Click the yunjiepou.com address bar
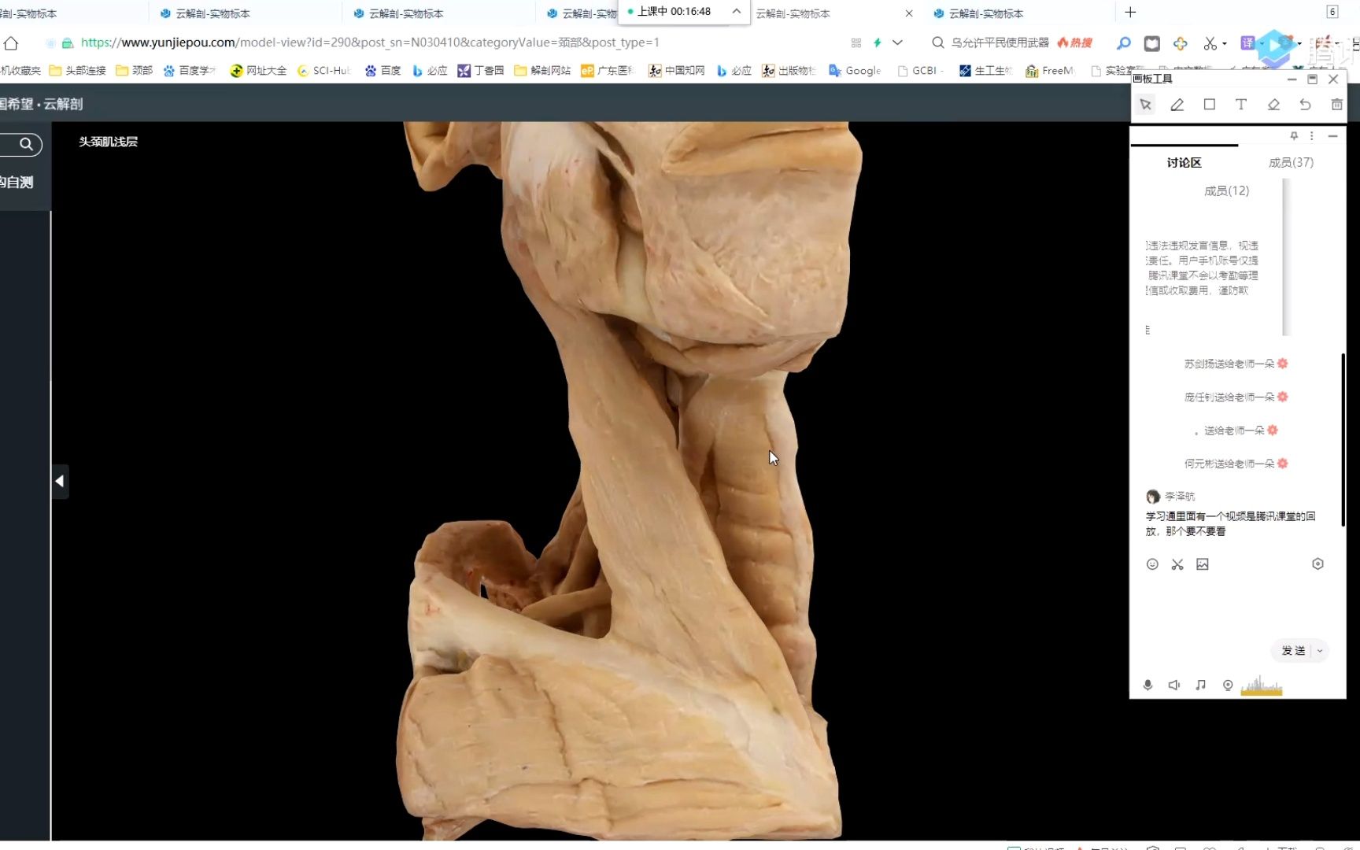 (370, 42)
